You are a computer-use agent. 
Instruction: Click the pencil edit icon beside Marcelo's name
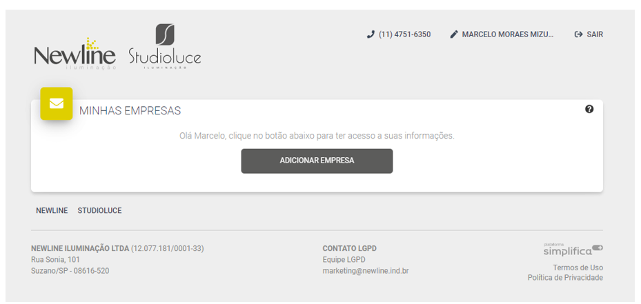454,34
